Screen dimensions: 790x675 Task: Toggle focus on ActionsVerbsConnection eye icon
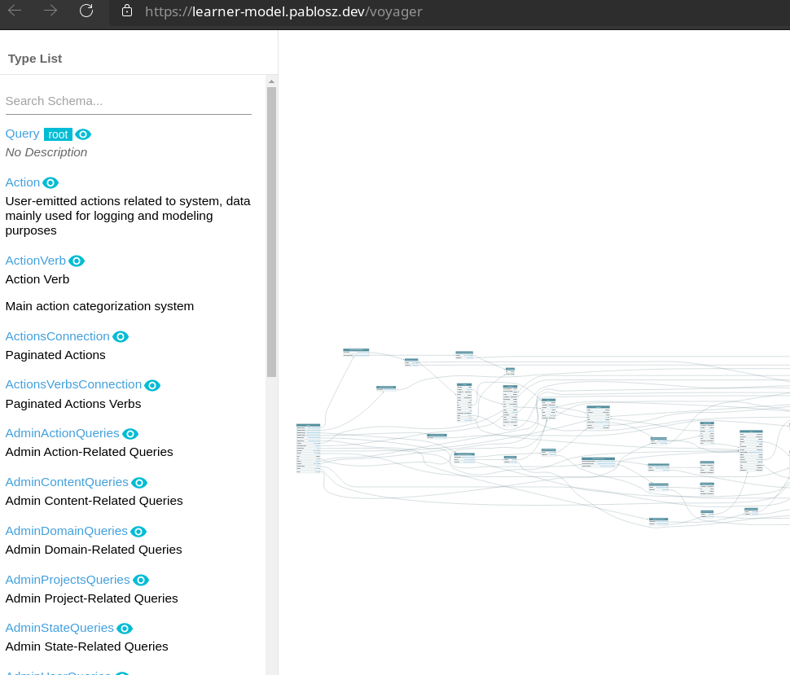click(x=152, y=385)
